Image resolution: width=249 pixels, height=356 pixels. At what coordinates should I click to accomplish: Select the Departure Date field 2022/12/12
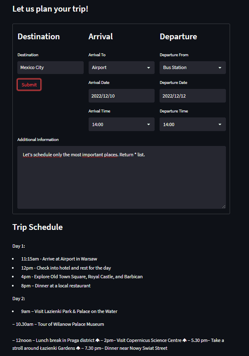click(193, 96)
